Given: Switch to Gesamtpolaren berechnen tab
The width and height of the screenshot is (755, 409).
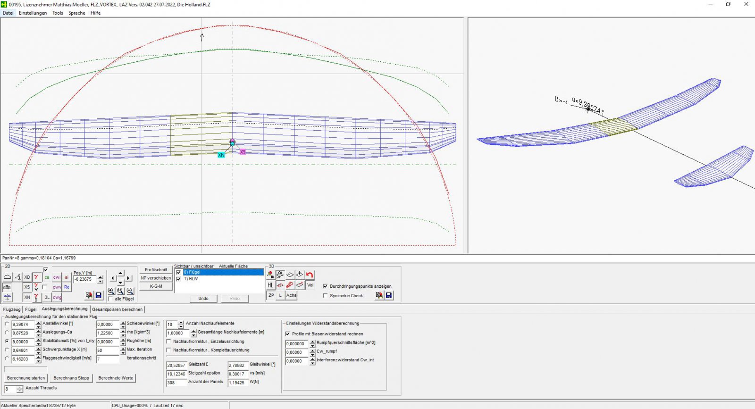Looking at the screenshot, I should [117, 309].
